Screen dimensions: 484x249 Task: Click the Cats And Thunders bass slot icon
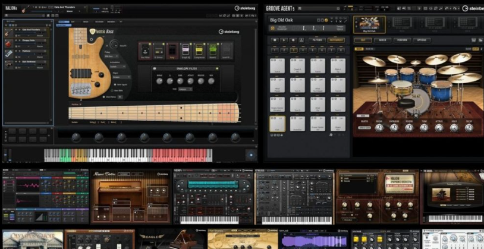(x=9, y=33)
